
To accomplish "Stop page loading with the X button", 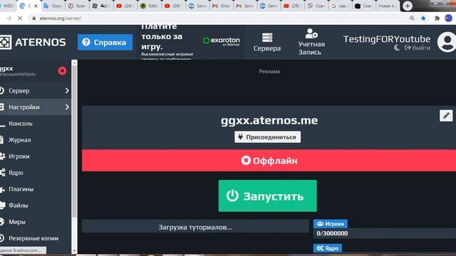I will pos(20,18).
